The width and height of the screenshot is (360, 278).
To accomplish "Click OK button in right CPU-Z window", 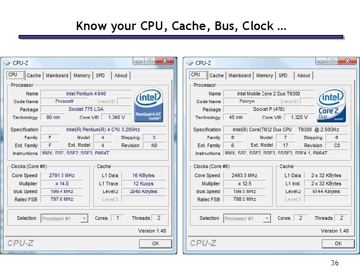I will tap(338, 243).
